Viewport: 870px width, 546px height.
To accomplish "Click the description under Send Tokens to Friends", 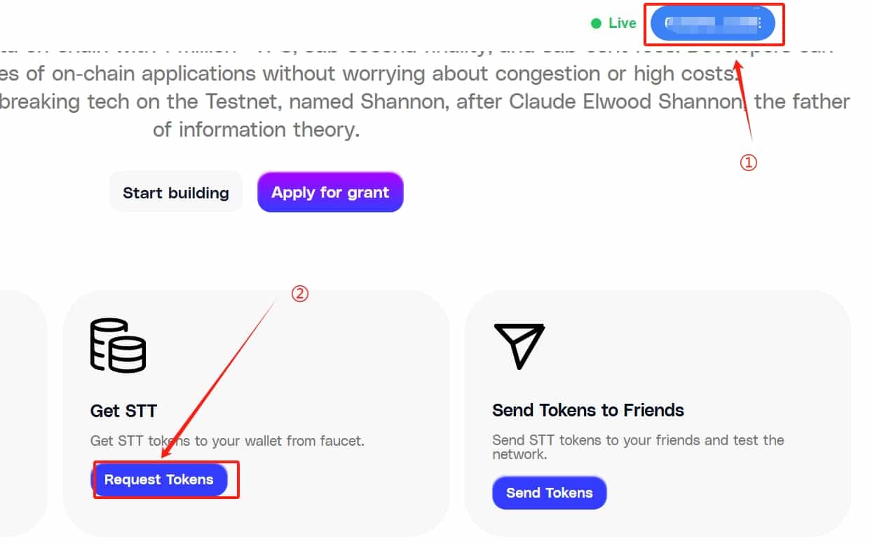I will 638,447.
